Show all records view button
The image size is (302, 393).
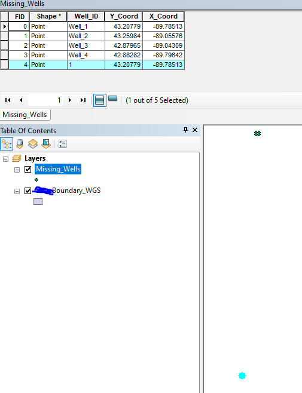[x=100, y=100]
